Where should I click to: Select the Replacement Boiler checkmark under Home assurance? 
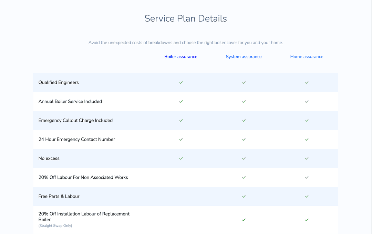click(x=307, y=220)
